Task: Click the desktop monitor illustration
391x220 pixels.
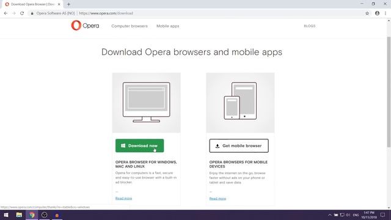Action: [x=147, y=102]
